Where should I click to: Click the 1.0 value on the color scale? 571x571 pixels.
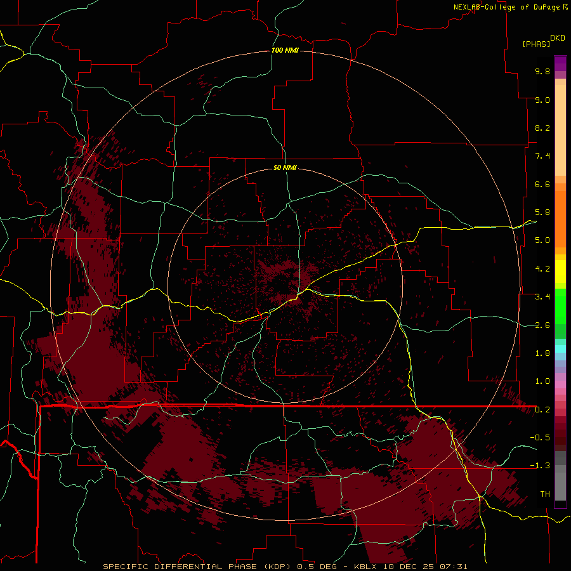[x=542, y=381]
